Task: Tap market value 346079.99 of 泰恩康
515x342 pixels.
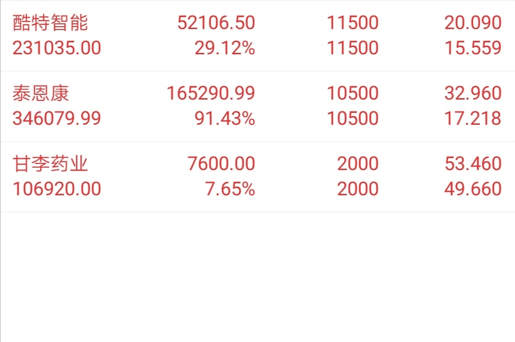Action: (x=56, y=119)
